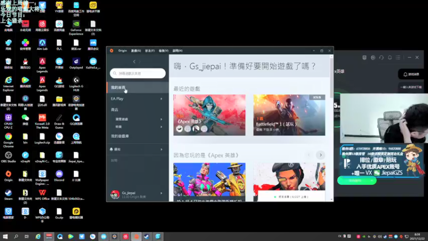428x241 pixels.
Task: Open Origin logo menu in title bar
Action: (x=111, y=50)
